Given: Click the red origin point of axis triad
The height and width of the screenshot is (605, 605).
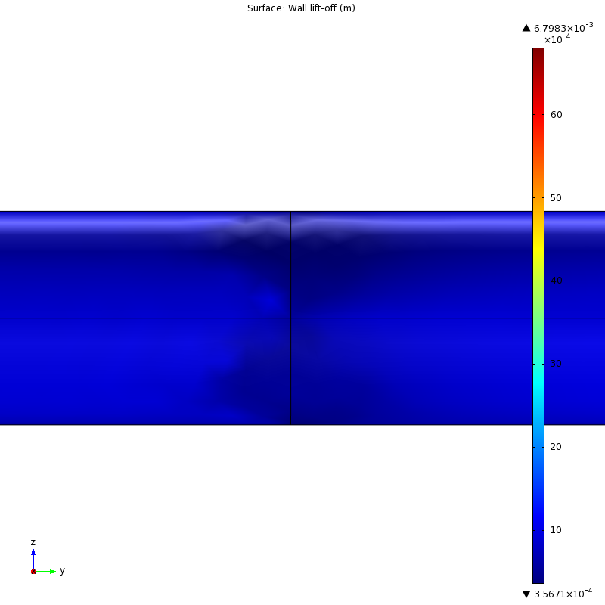Looking at the screenshot, I should 33,571.
